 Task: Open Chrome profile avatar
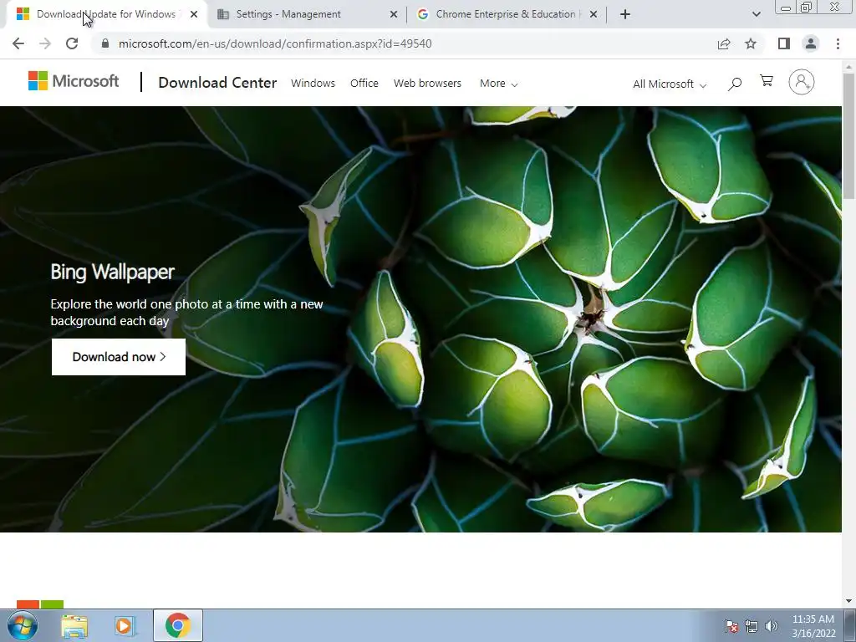pos(811,43)
